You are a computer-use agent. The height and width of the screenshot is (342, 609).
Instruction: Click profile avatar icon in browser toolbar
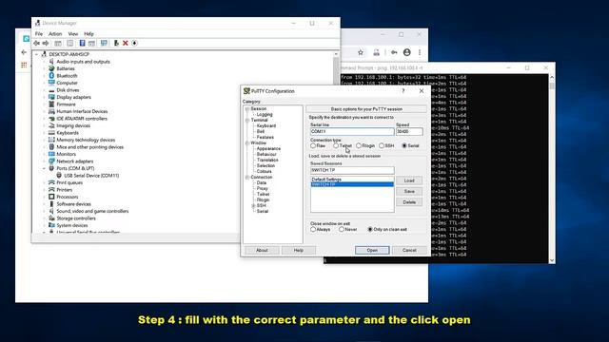point(406,52)
